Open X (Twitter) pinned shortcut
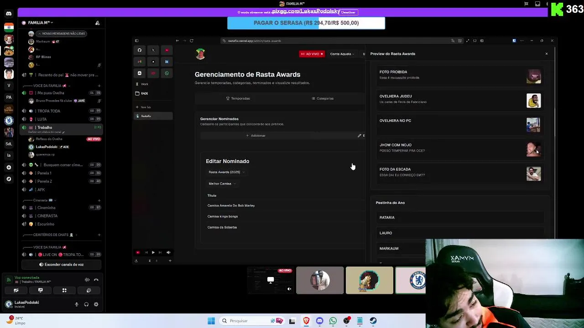 [x=153, y=50]
